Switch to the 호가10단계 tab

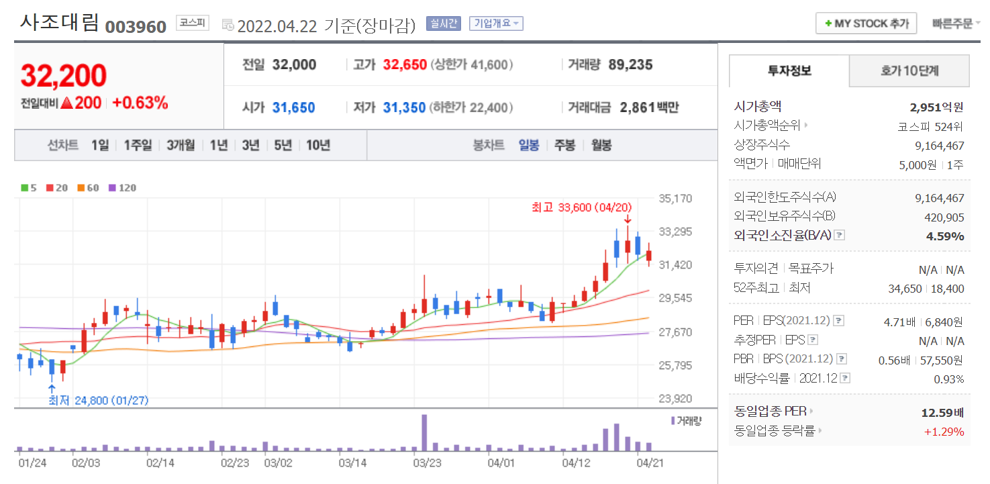click(x=909, y=70)
